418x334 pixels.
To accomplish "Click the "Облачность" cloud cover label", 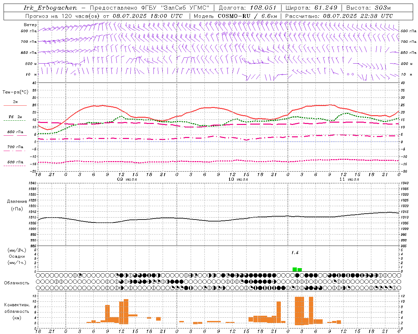I will tap(17, 283).
